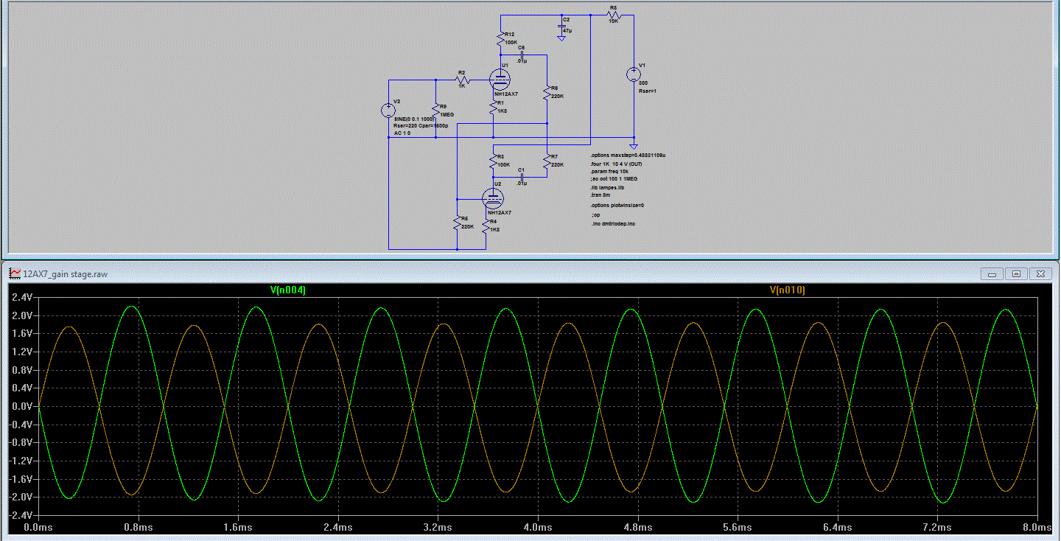Click the Rser=1 label beside V1
The width and height of the screenshot is (1061, 541).
(x=647, y=91)
